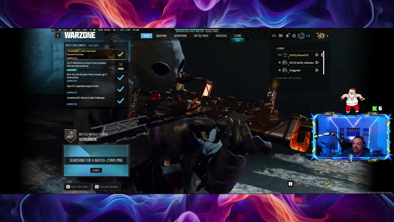Cancel the match search
This screenshot has height=222, width=394.
96,170
